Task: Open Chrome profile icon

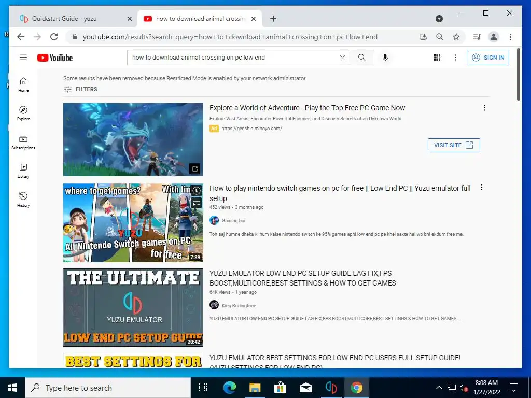Action: [494, 37]
